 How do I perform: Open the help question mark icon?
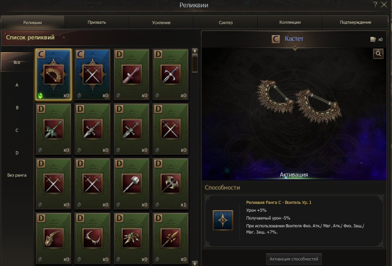pos(375,4)
